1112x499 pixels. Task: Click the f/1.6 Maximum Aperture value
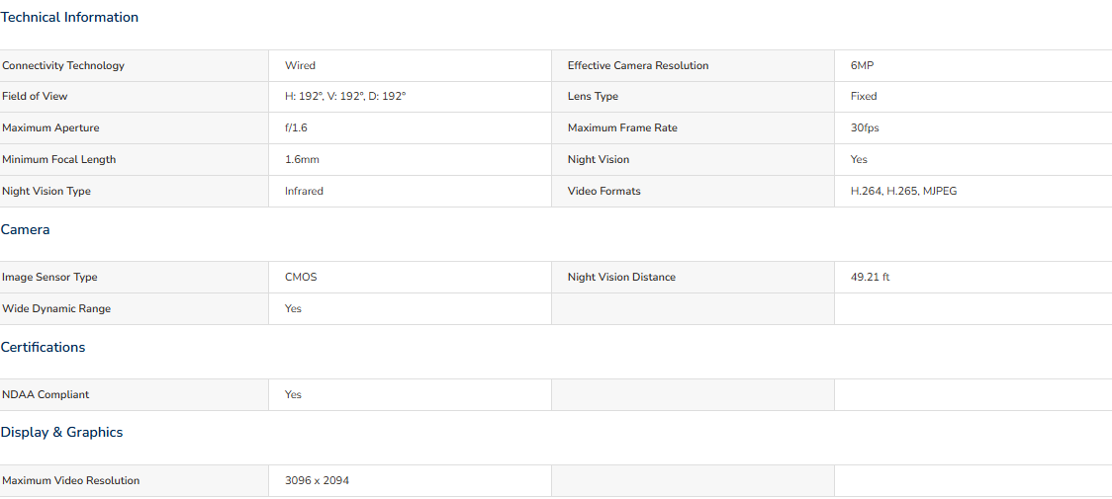click(x=296, y=128)
